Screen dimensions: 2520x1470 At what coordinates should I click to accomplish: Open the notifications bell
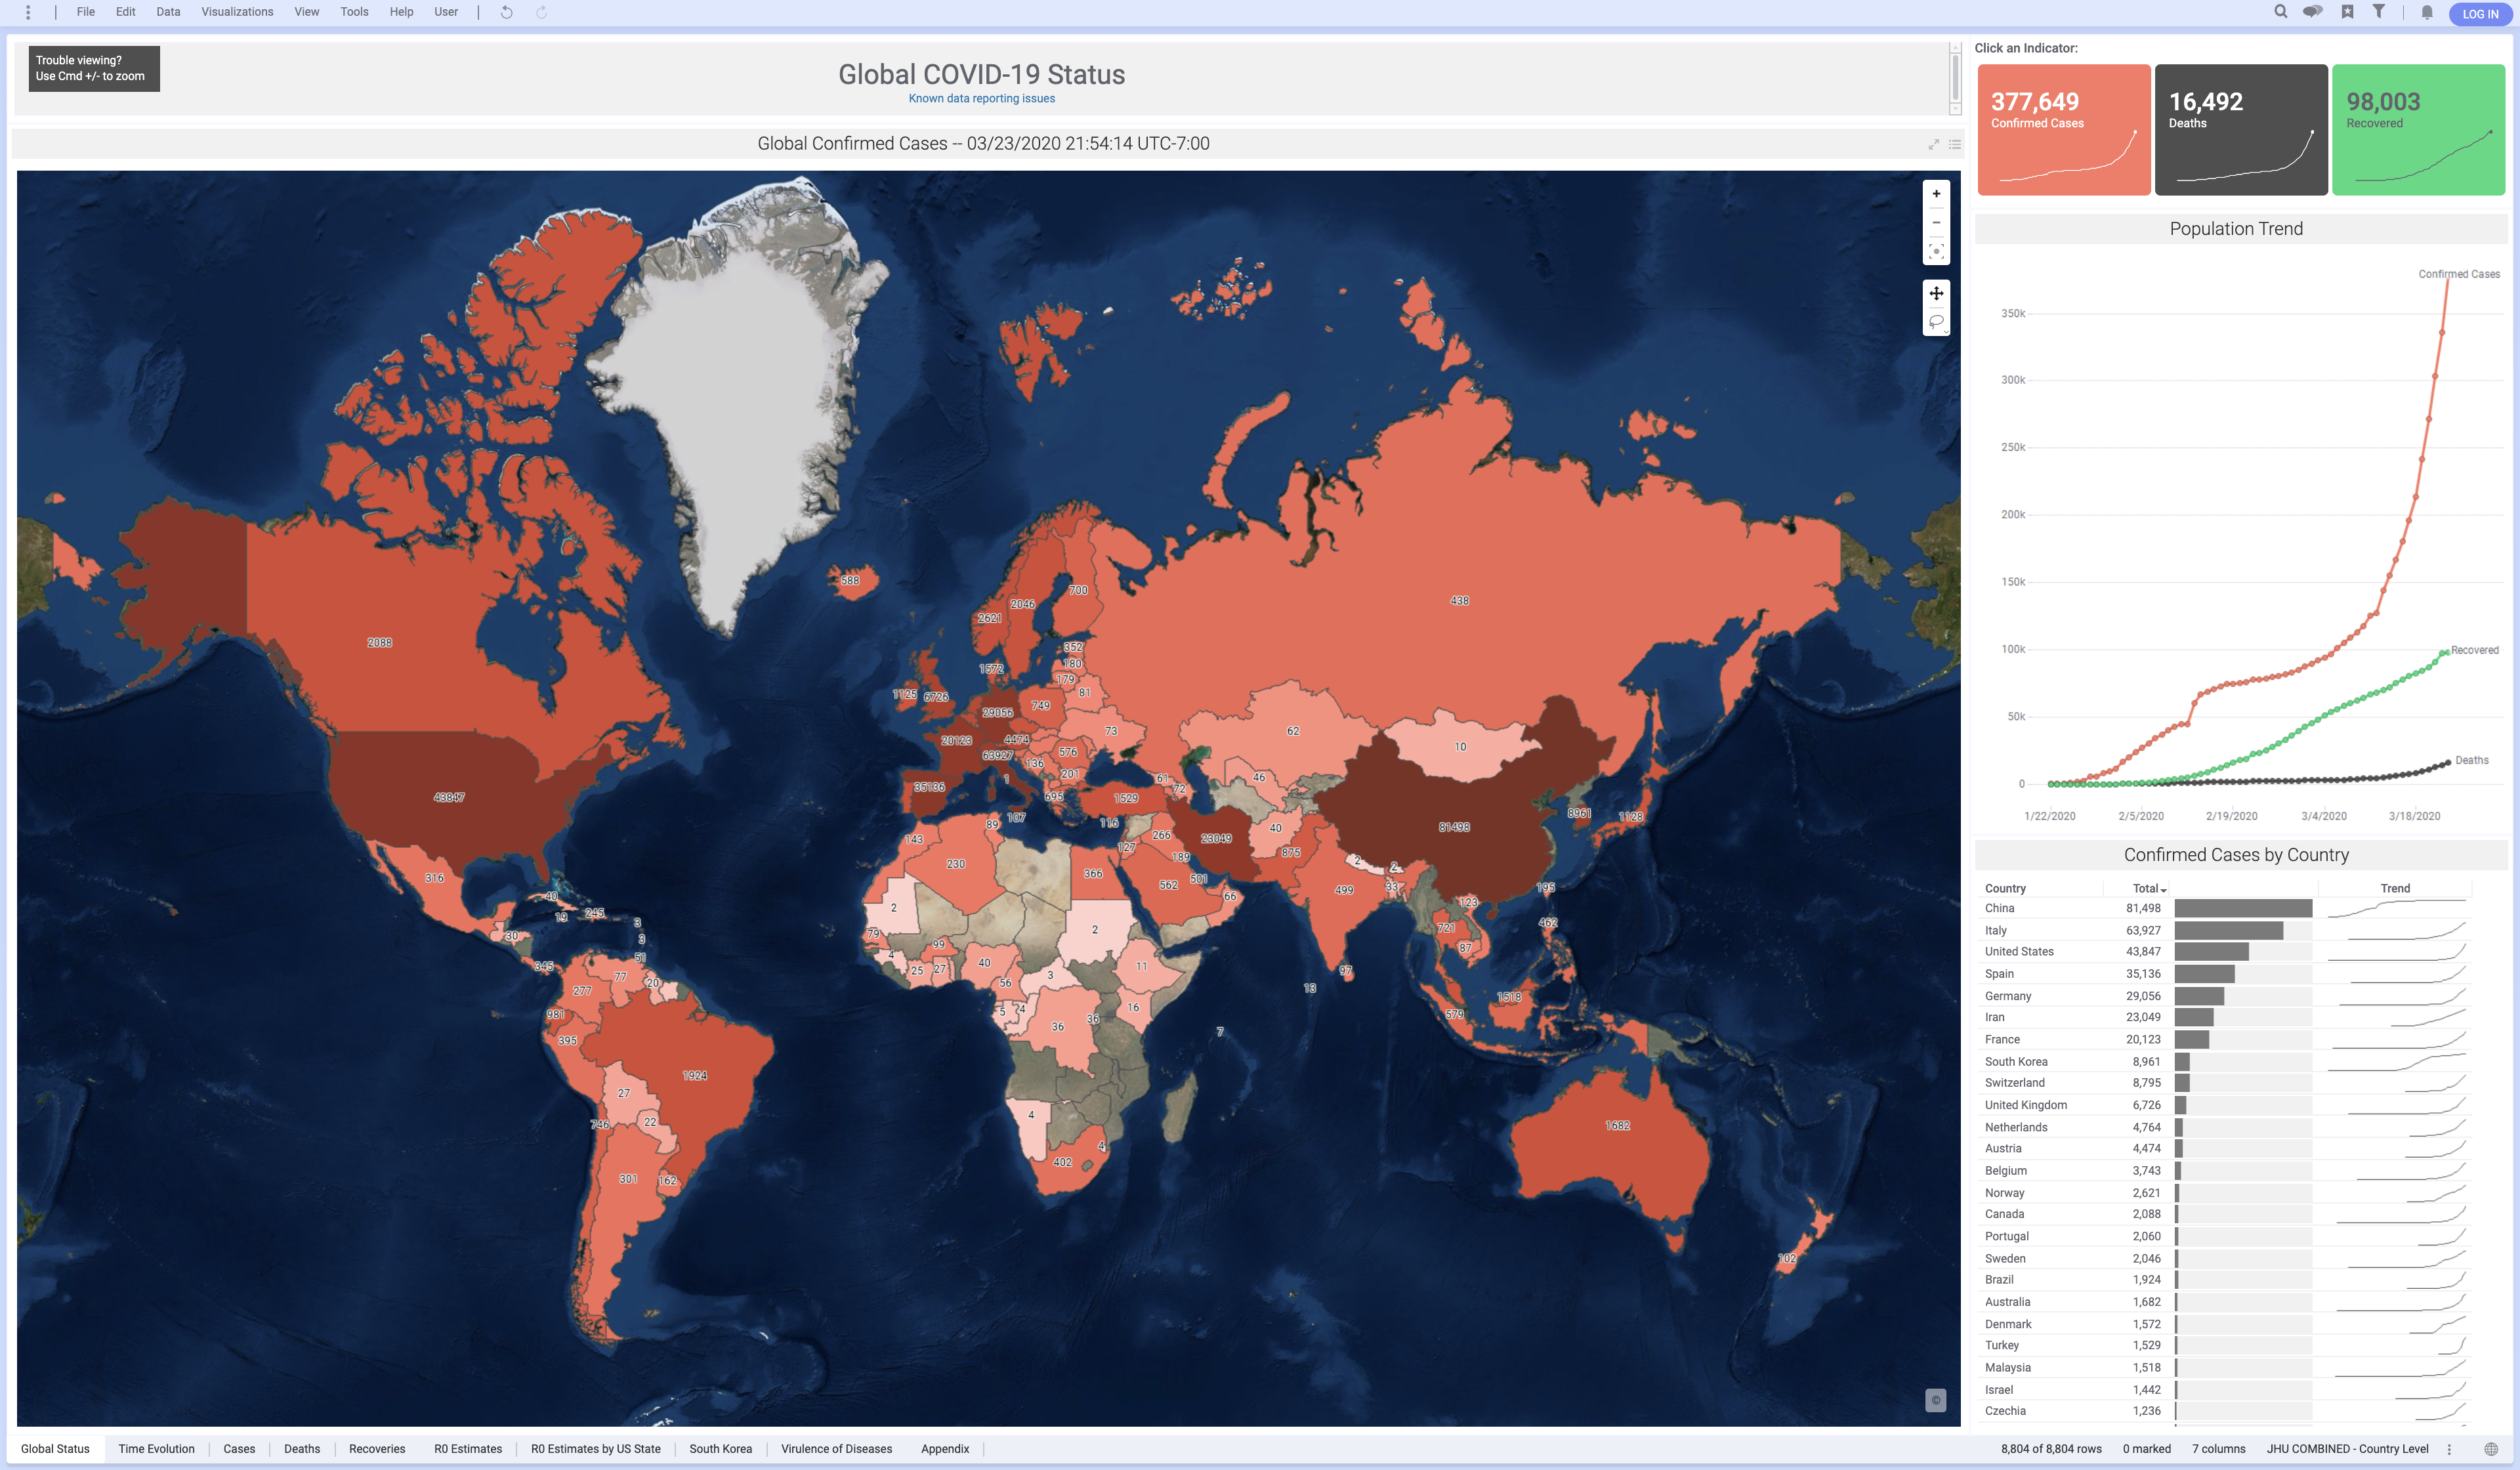2426,13
